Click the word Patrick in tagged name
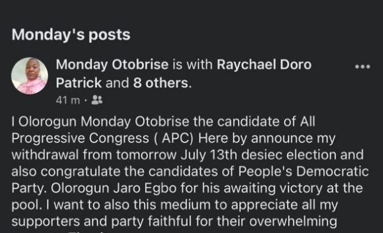Viewport: 383px width, 233px height. (x=79, y=83)
